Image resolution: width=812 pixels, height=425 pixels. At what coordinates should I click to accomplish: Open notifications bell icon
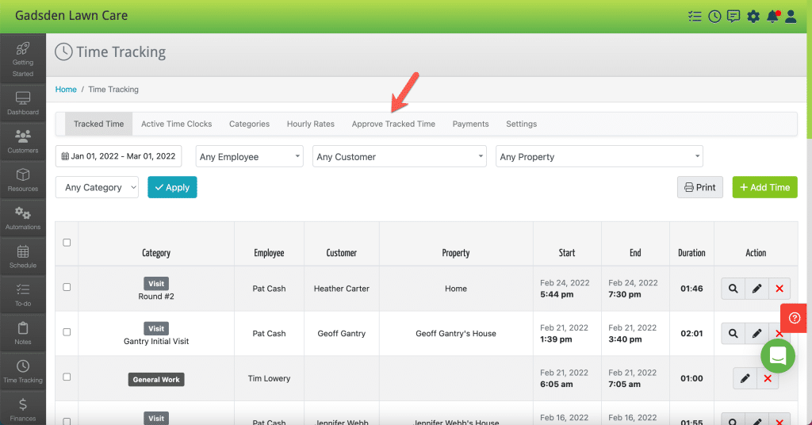point(772,17)
